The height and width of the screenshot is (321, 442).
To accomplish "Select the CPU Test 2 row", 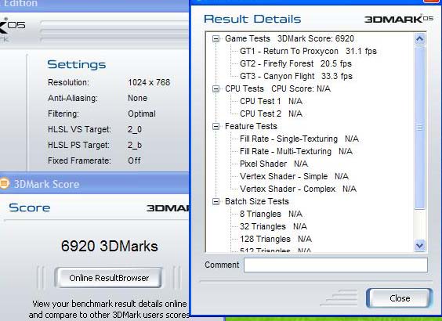I will [x=271, y=114].
